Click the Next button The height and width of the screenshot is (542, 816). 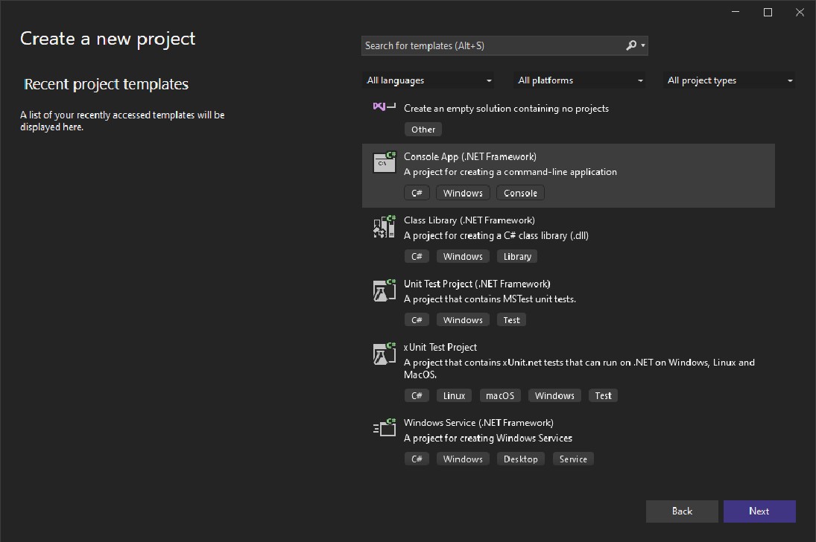tap(759, 511)
